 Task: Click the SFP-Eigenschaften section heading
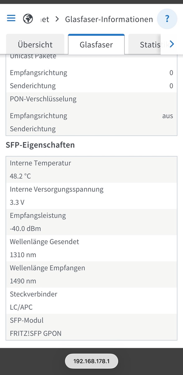(40, 145)
